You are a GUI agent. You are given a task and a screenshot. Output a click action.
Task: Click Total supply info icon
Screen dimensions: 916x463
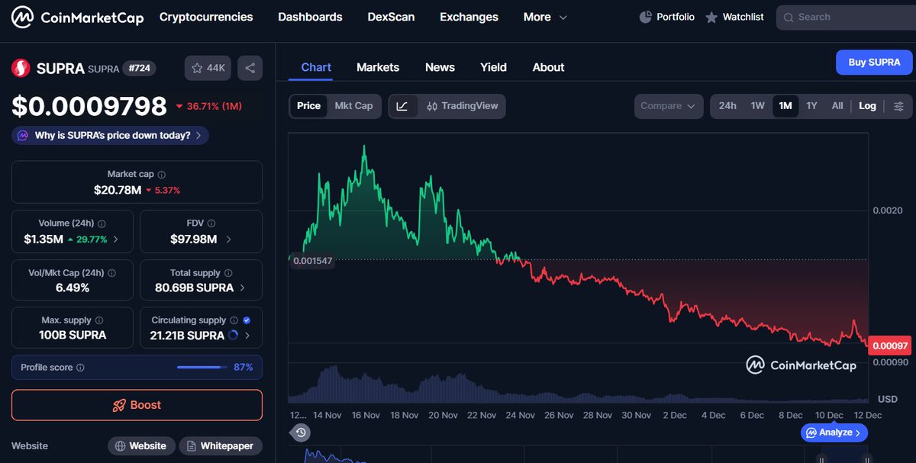point(228,273)
